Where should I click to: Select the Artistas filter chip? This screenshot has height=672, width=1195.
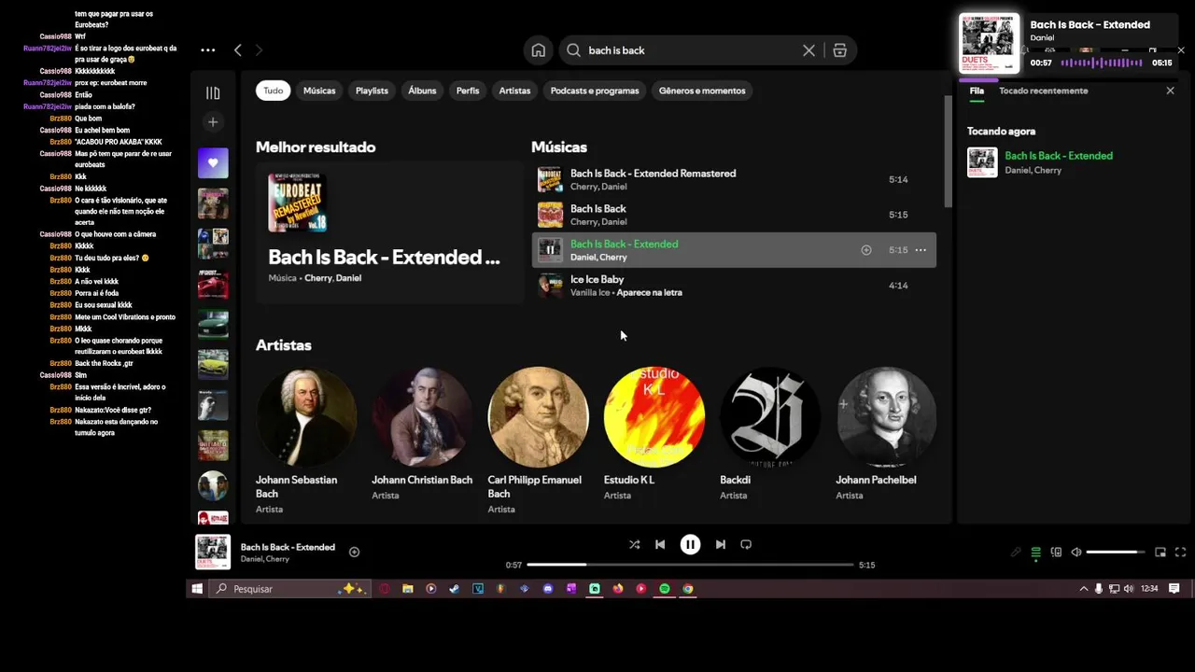click(514, 91)
